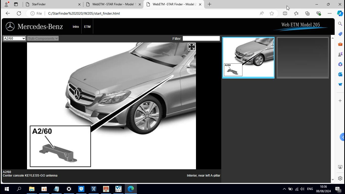Open the sidebar Shopping tag icon

point(340,34)
